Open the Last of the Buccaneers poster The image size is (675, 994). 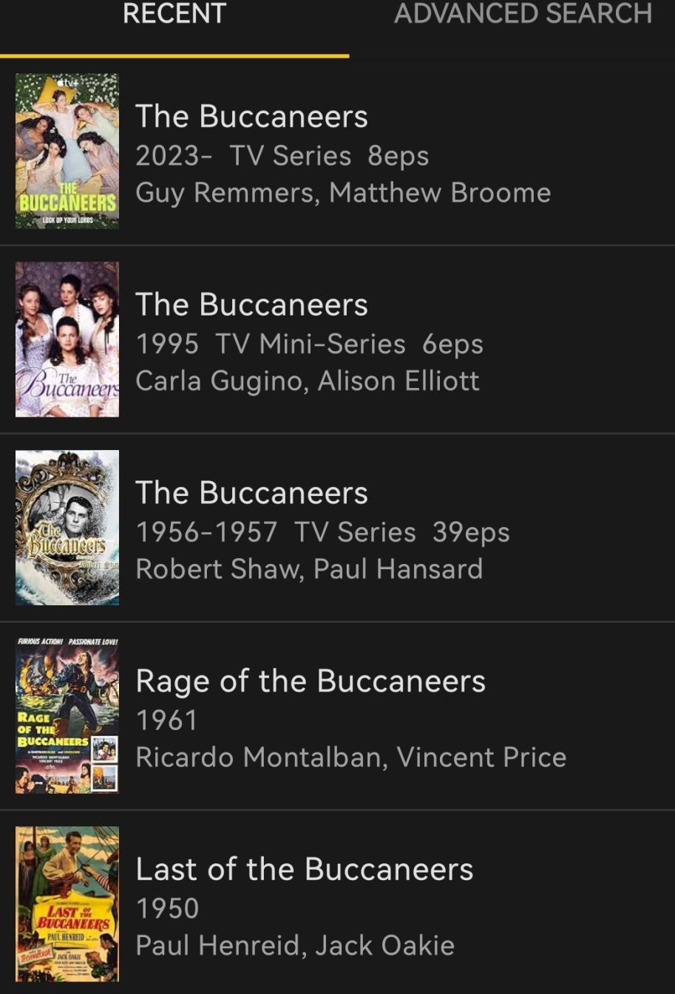tap(67, 904)
